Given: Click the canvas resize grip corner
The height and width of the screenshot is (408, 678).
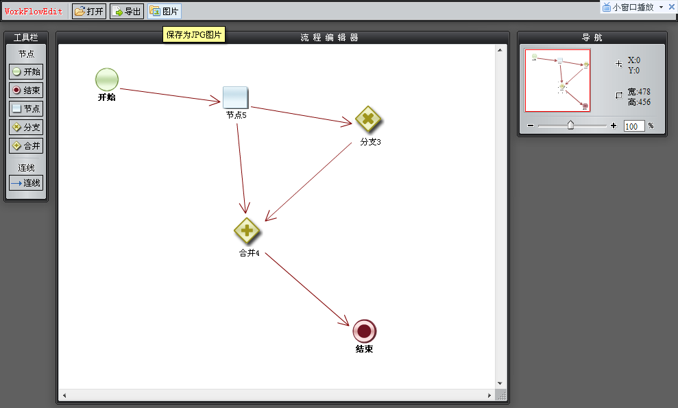Looking at the screenshot, I should (501, 396).
